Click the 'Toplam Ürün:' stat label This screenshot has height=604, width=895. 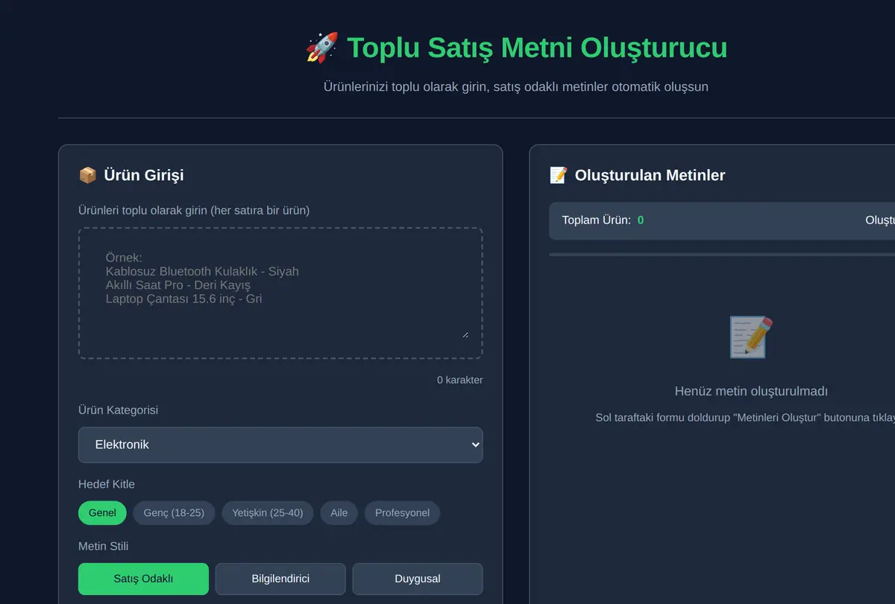tap(597, 220)
